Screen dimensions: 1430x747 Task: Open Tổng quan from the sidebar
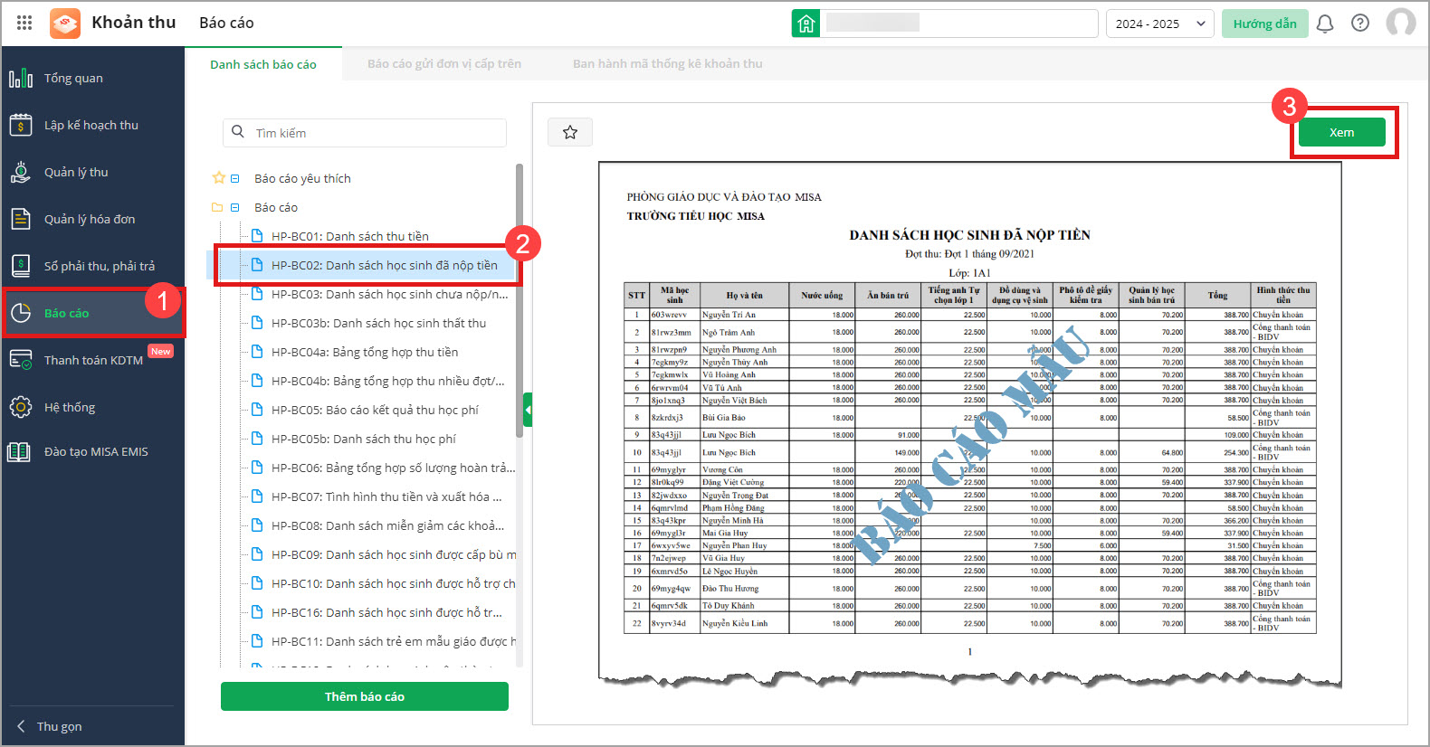pyautogui.click(x=73, y=79)
